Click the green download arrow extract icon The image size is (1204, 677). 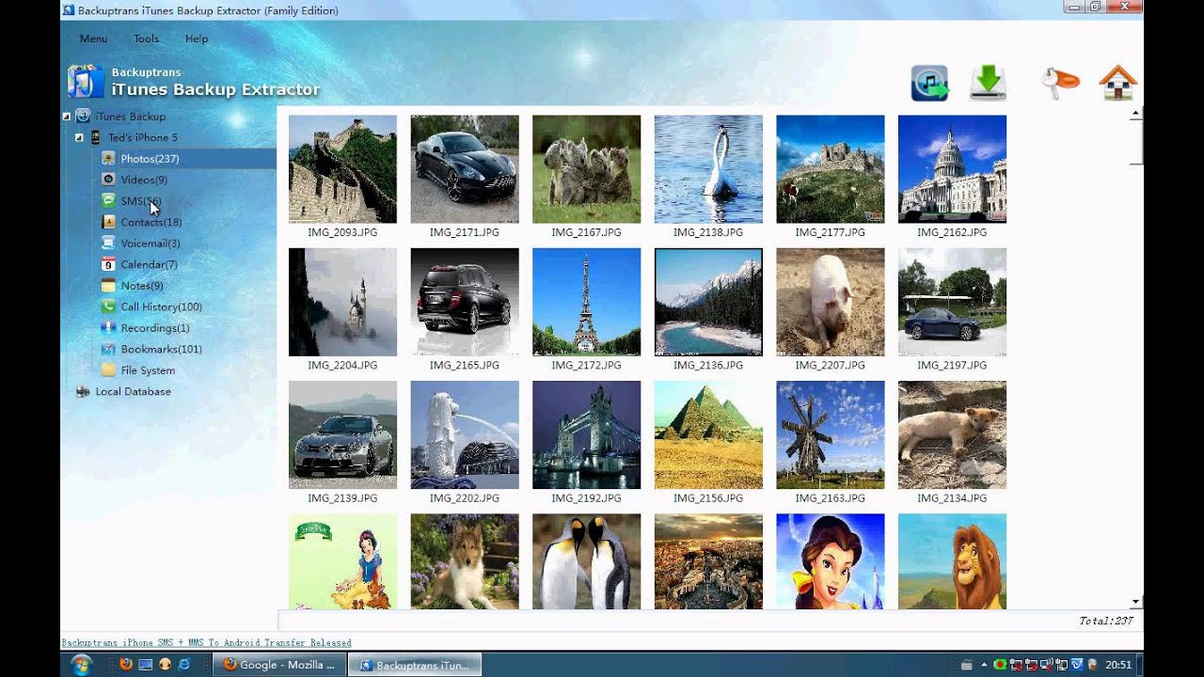(x=989, y=83)
